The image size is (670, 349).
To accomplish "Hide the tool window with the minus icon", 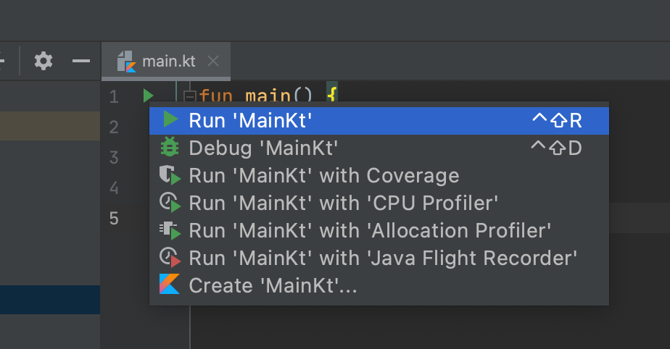I will (x=81, y=61).
